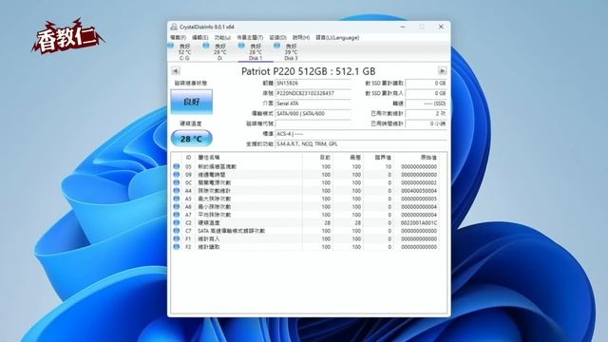Image resolution: width=608 pixels, height=342 pixels.
Task: Click the ID cell F1
Action: pos(188,238)
